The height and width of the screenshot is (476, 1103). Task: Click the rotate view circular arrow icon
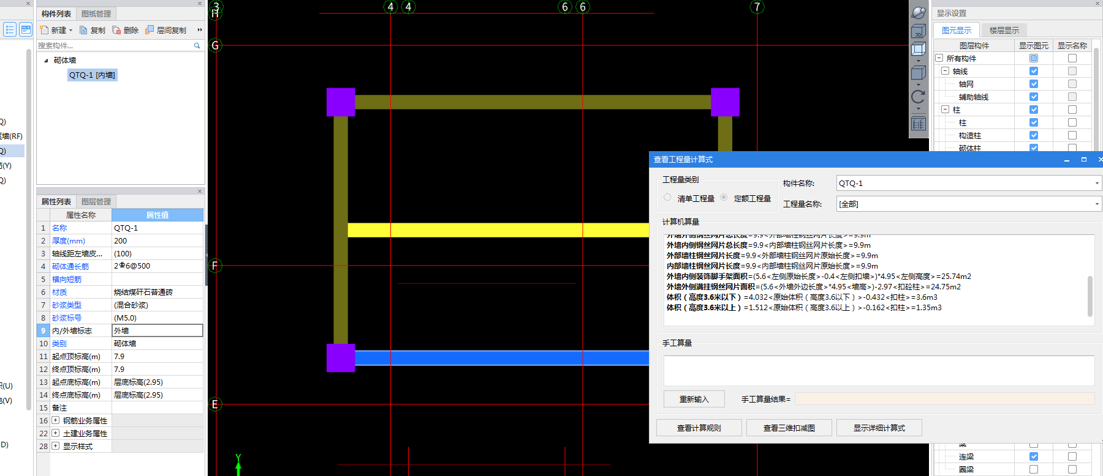[919, 96]
